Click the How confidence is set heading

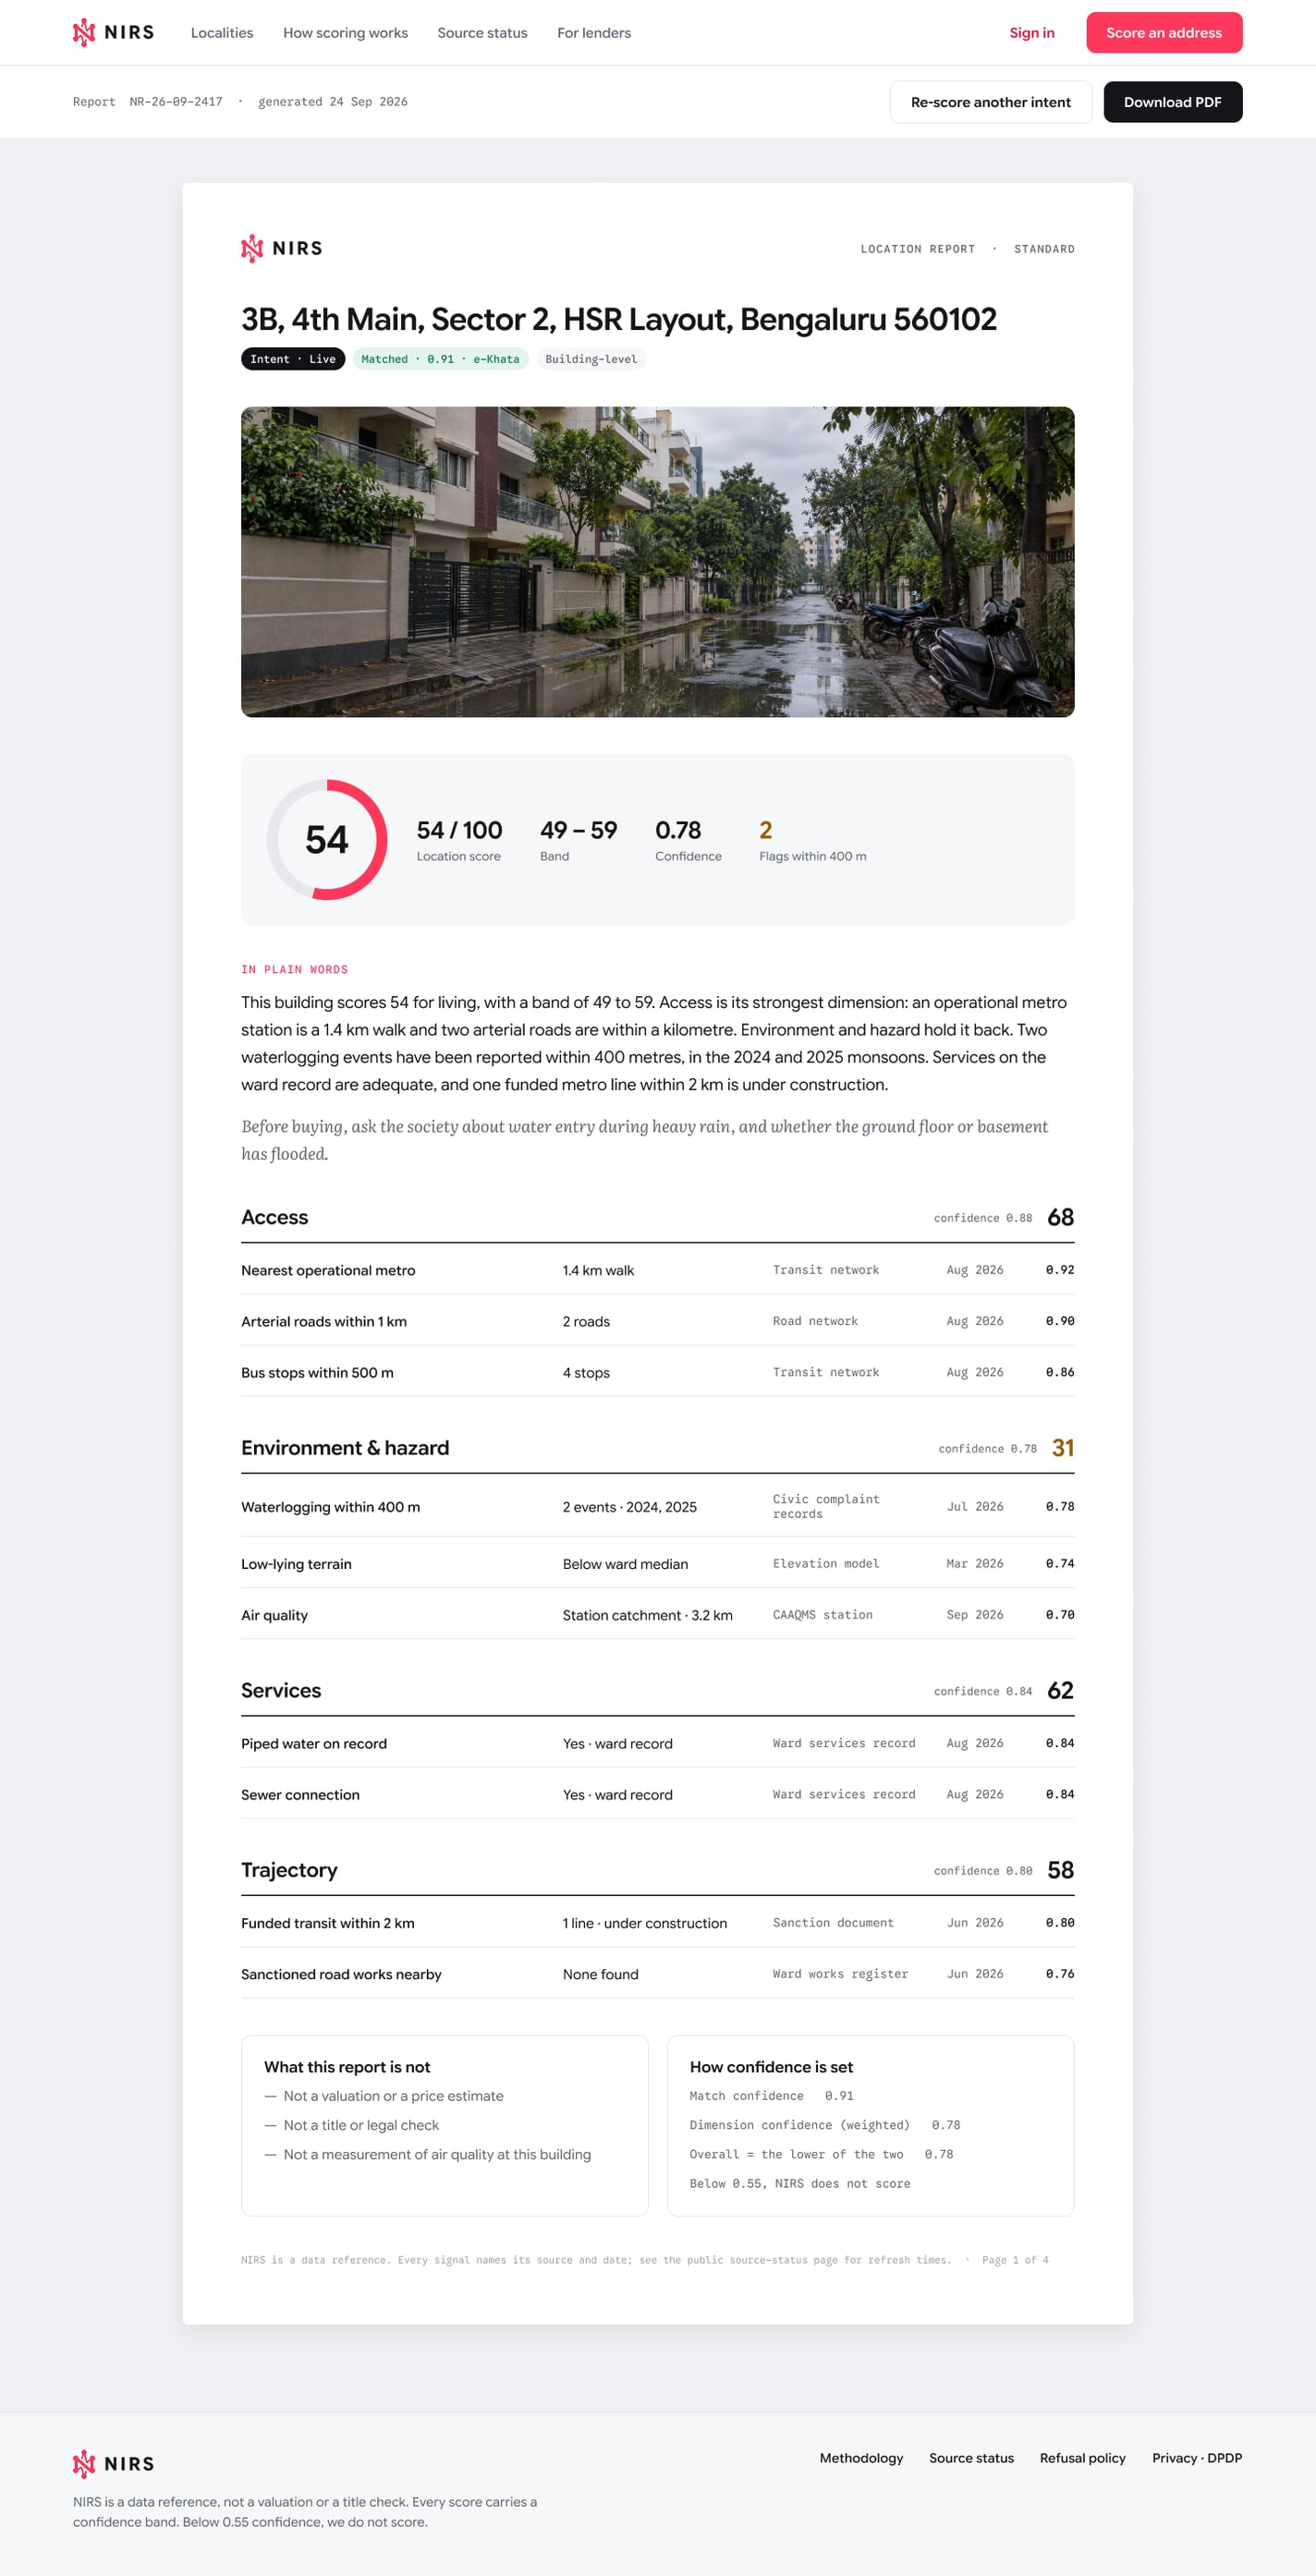pos(771,2067)
